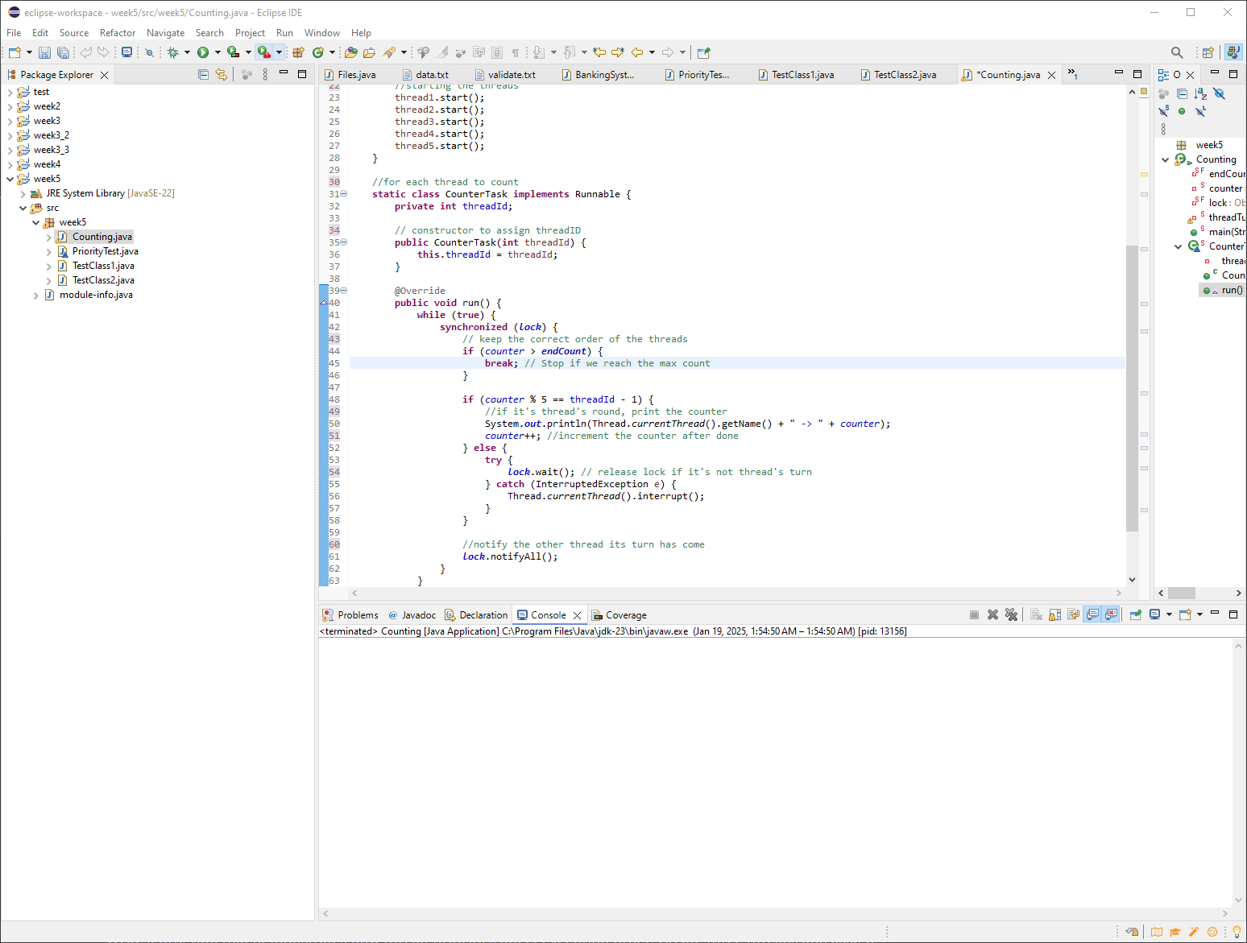
Task: Click Remove All Terminated Launches in Console
Action: point(1012,614)
